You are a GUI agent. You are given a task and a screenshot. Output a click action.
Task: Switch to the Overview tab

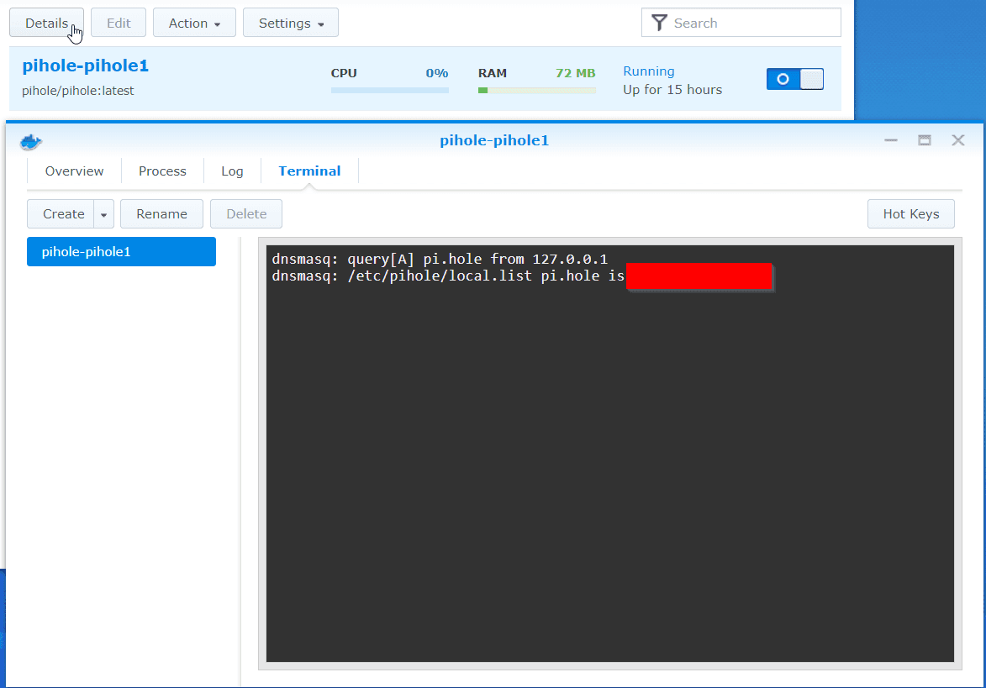pyautogui.click(x=74, y=171)
